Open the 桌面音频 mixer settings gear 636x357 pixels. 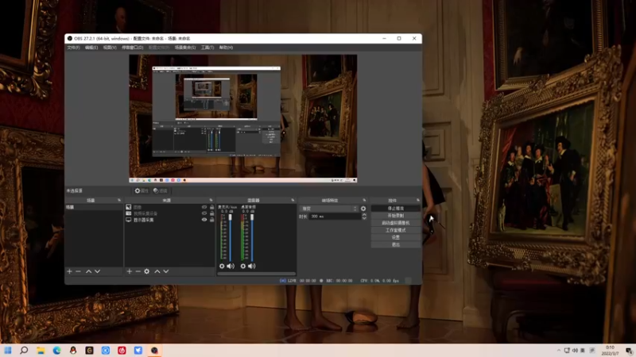tap(243, 266)
